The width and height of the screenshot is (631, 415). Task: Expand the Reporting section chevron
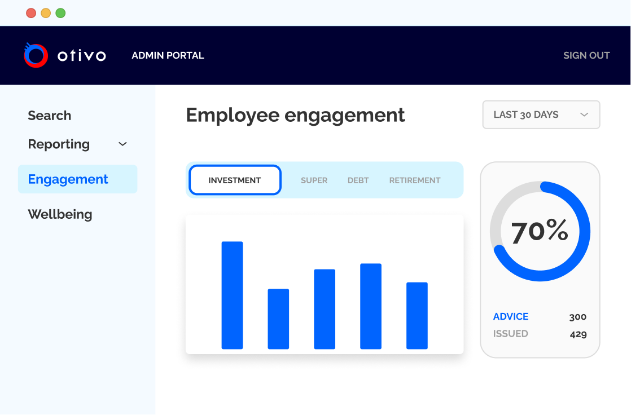(122, 144)
